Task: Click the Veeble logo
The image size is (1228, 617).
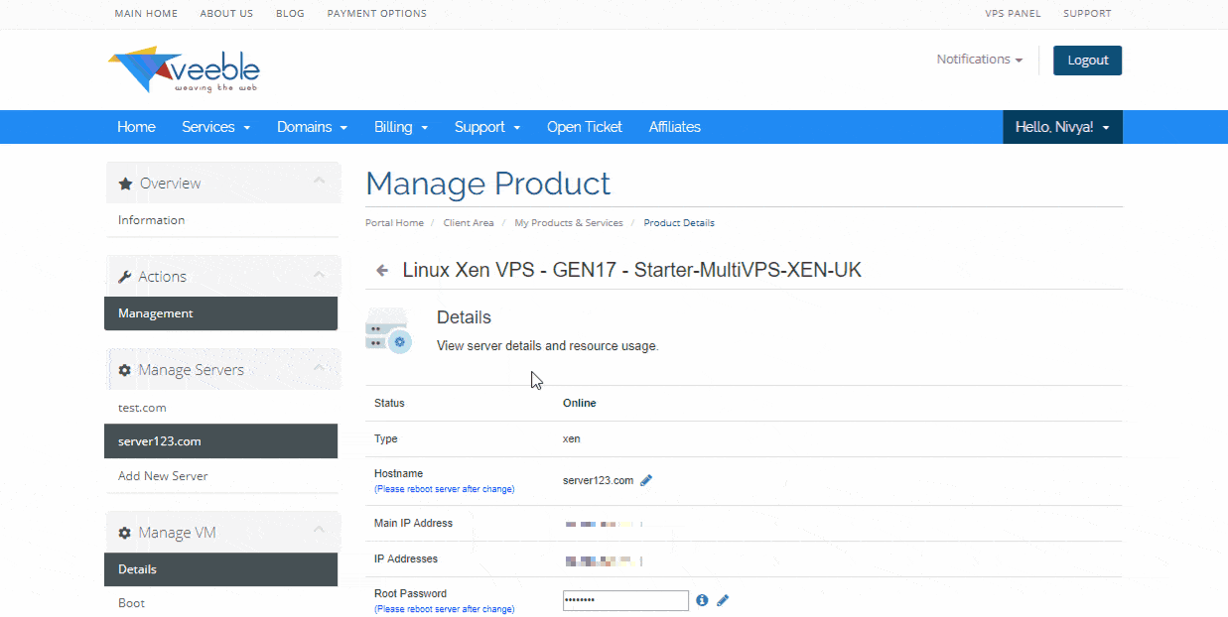Action: pos(184,70)
